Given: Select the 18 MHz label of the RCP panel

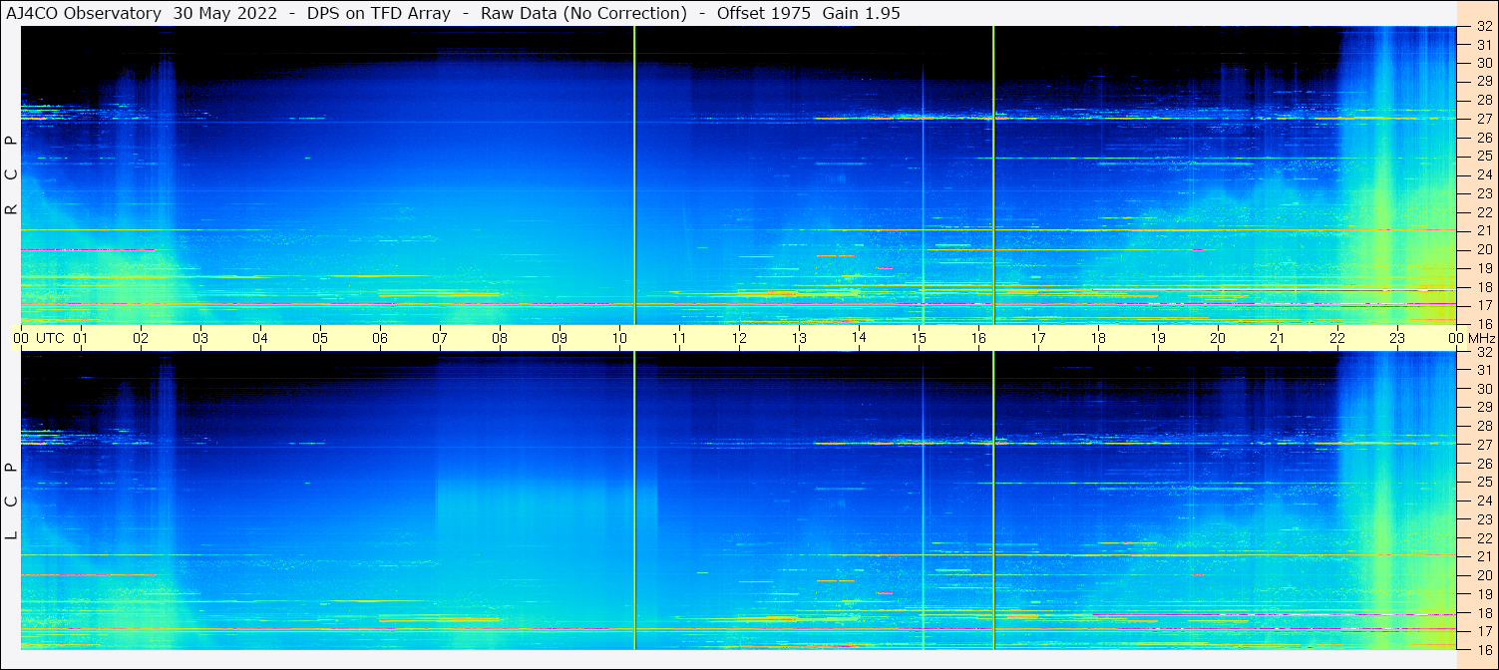Looking at the screenshot, I should pyautogui.click(x=1483, y=286).
